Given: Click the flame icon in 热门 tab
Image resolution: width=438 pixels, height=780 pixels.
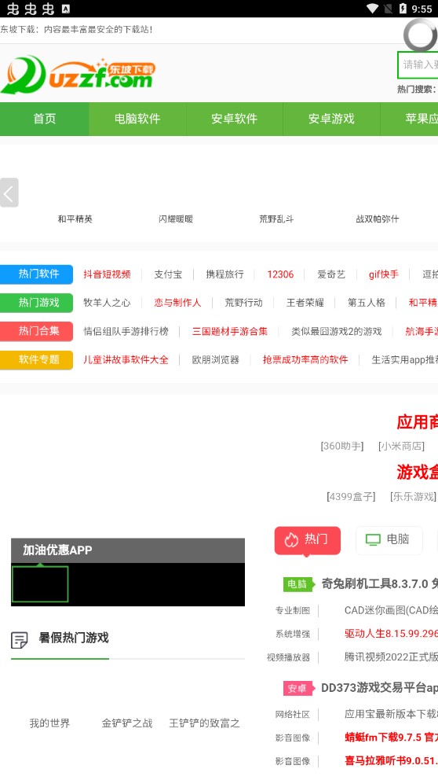Looking at the screenshot, I should pyautogui.click(x=291, y=539).
